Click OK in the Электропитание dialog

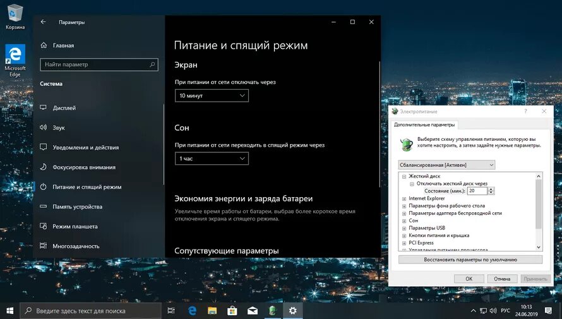coord(469,279)
